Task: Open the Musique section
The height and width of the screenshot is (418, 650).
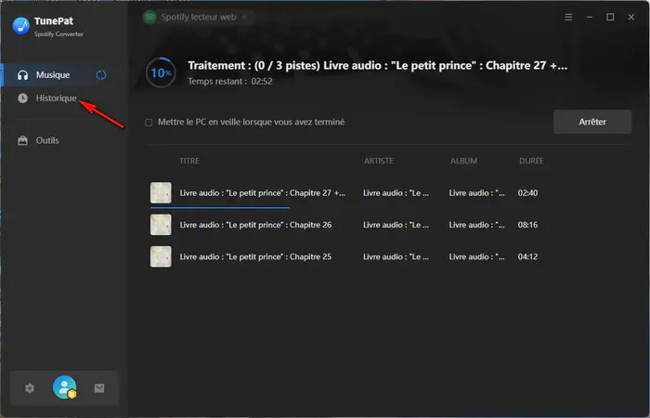Action: tap(52, 74)
